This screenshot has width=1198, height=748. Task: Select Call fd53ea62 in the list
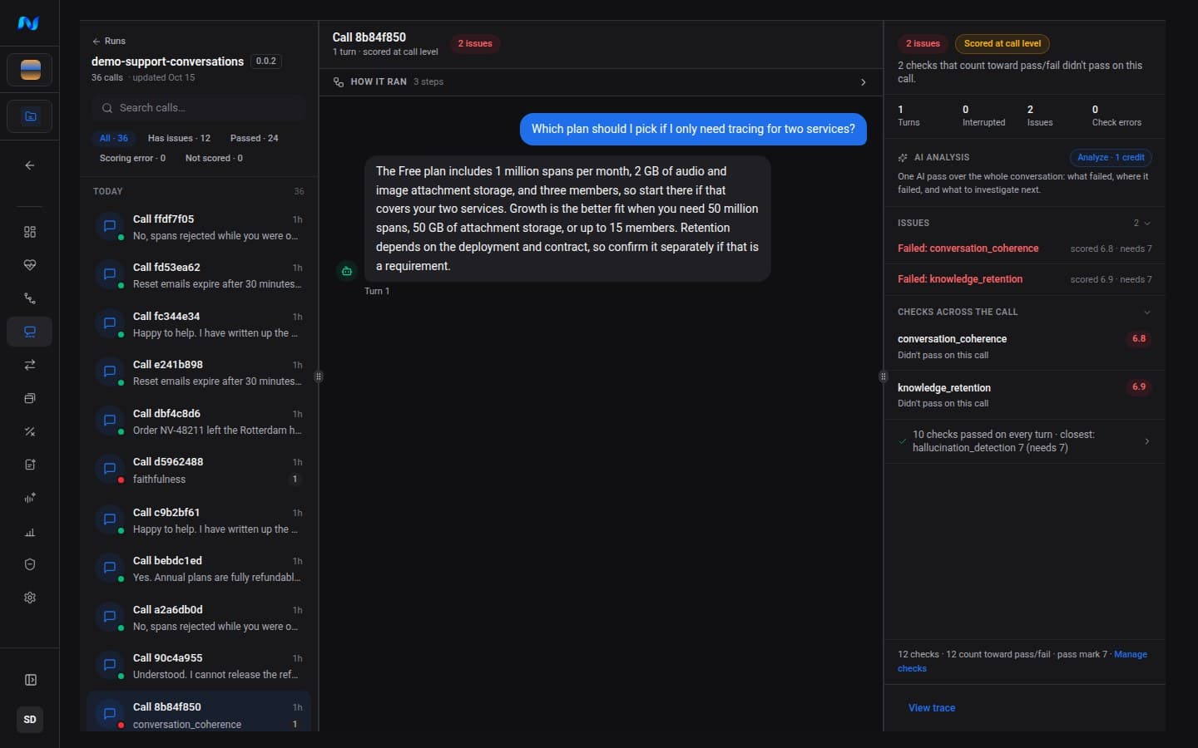199,275
